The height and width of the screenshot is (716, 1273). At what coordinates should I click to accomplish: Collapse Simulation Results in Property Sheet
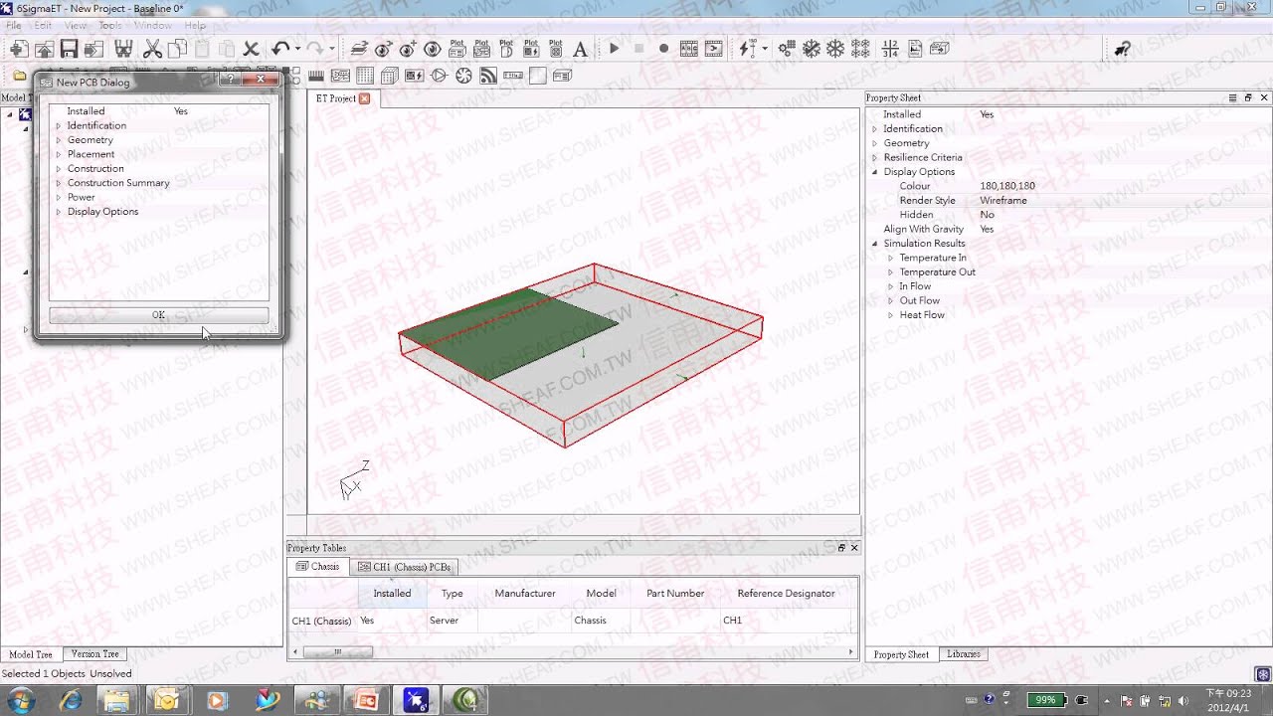(875, 244)
